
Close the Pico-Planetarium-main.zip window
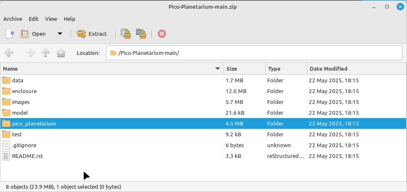[400, 7]
